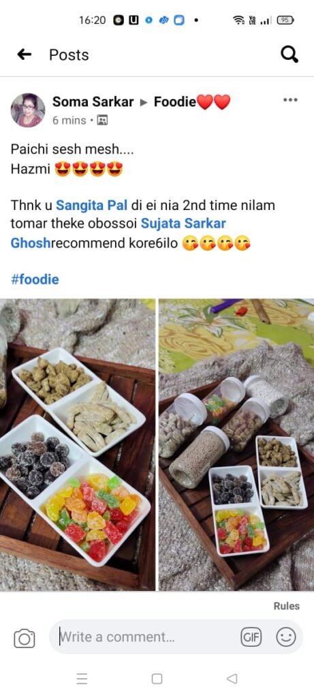Tap the group members audience icon
Image resolution: width=314 pixels, height=698 pixels.
tap(102, 120)
